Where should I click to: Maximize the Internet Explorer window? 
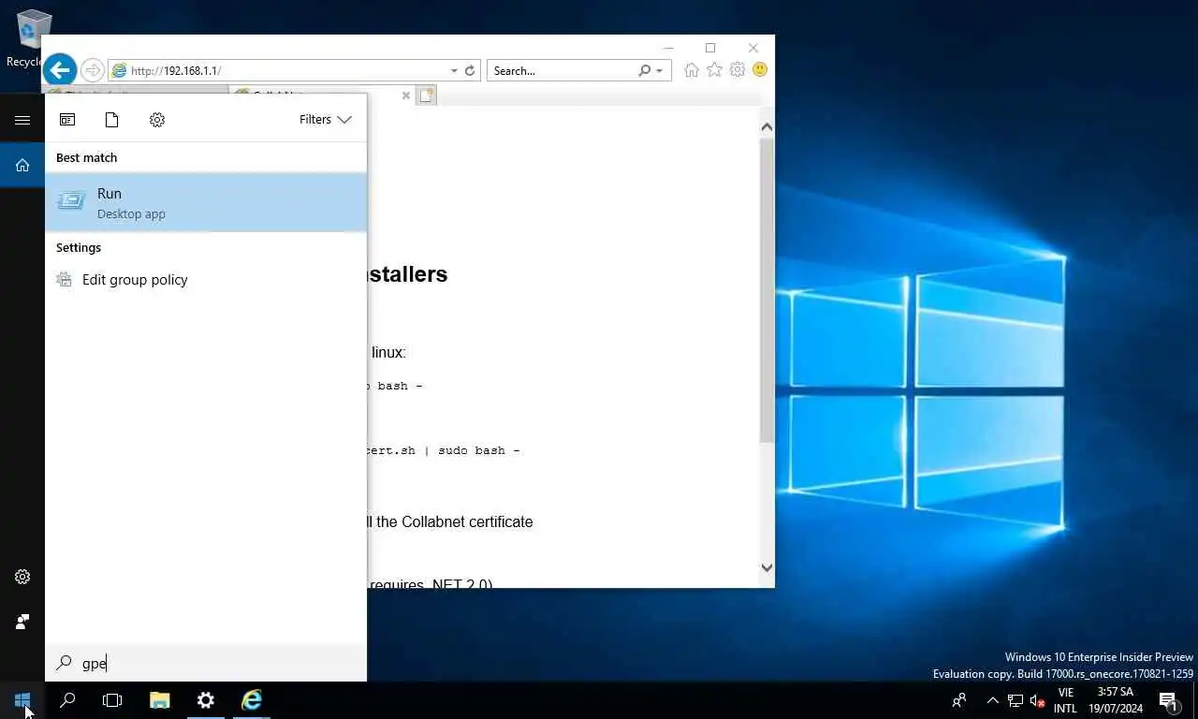710,48
